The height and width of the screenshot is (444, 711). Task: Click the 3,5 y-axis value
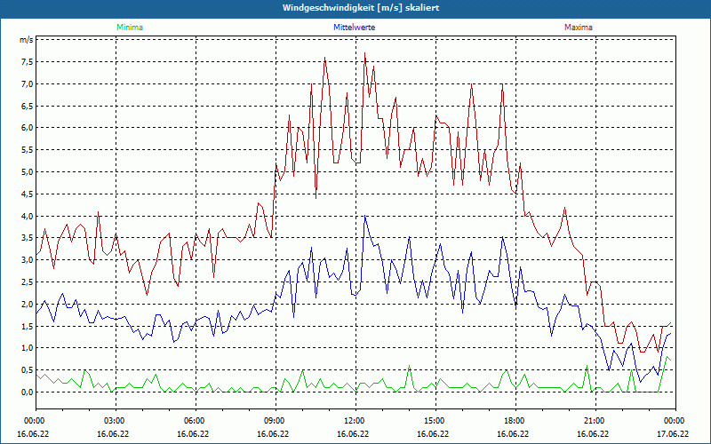28,238
